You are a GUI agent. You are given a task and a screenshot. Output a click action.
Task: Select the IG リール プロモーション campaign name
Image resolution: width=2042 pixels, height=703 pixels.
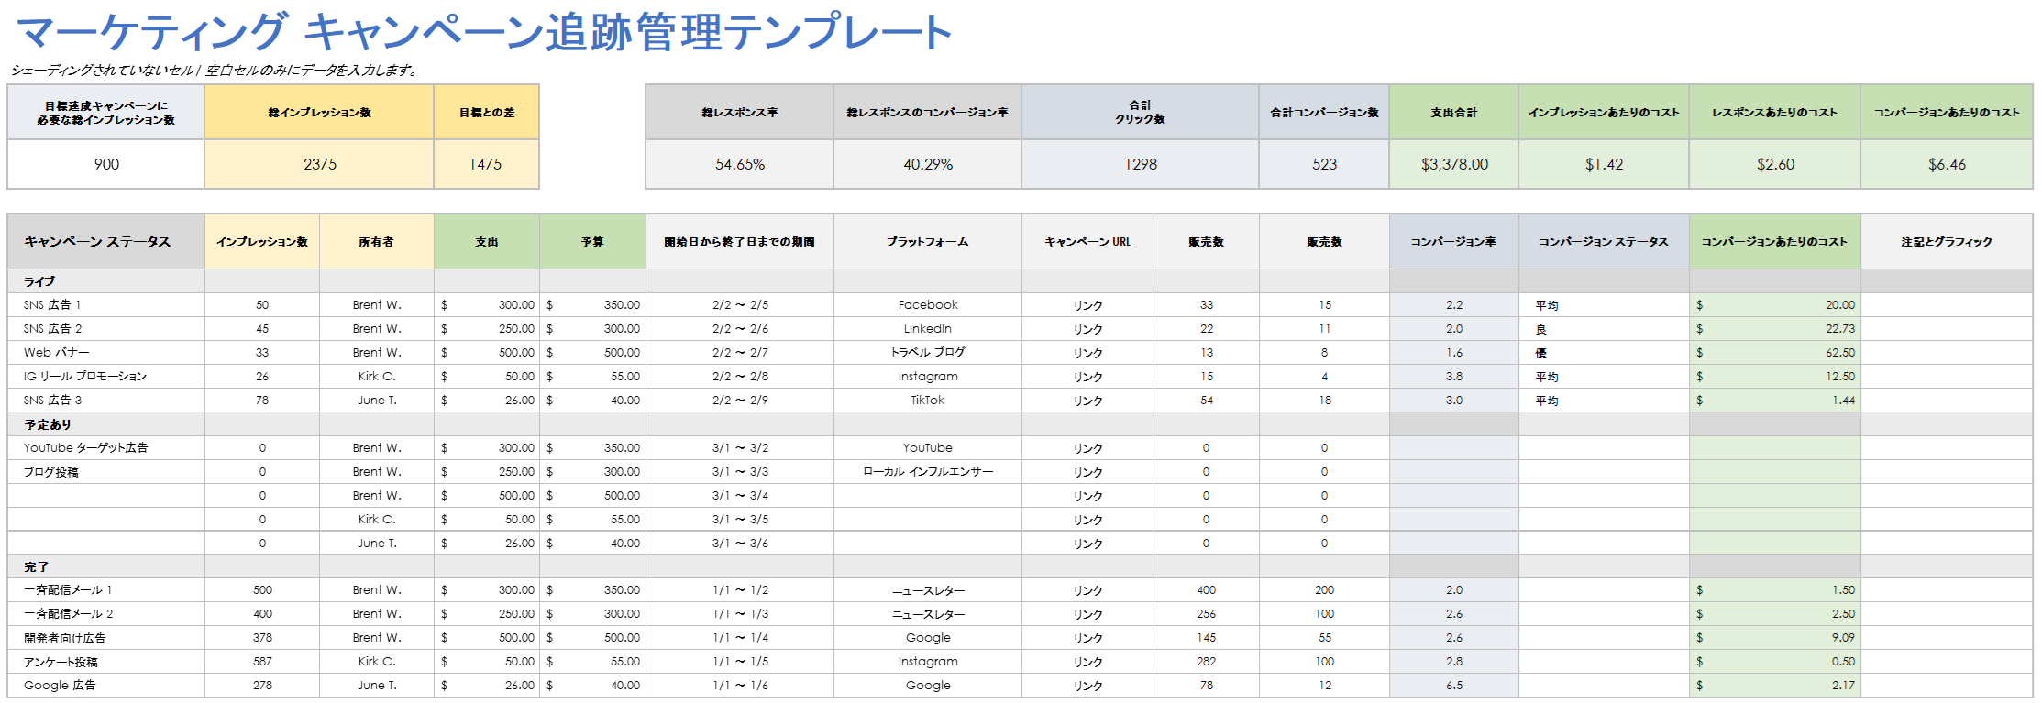[85, 377]
